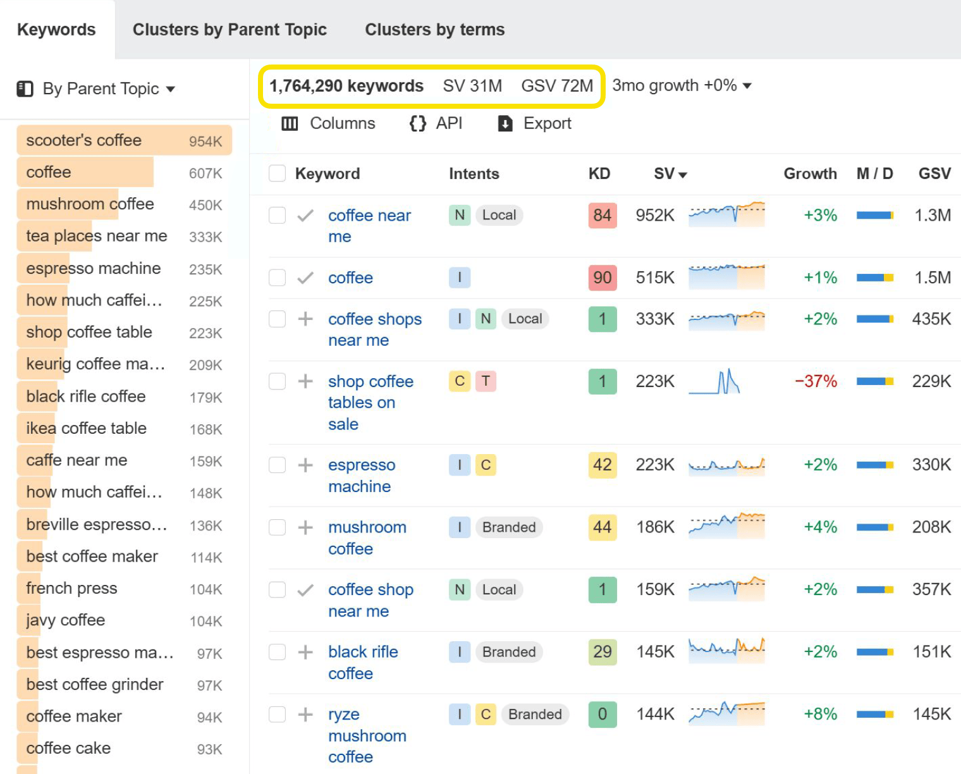961x774 pixels.
Task: Click the trend sparkline for 'coffee near me'
Action: (726, 215)
